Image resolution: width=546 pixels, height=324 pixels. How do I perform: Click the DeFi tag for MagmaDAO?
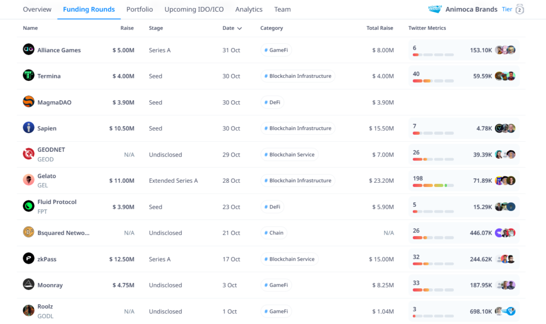tap(272, 102)
